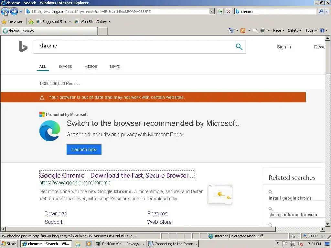Add to Favorites Bar star icon

point(31,22)
